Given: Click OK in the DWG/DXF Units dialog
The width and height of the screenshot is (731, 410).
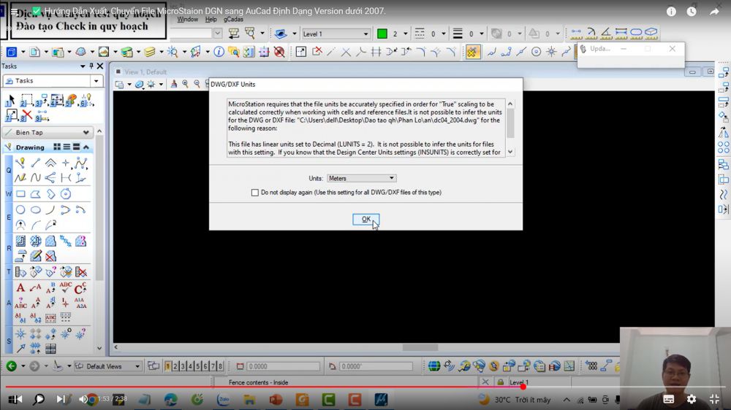Looking at the screenshot, I should pyautogui.click(x=365, y=219).
